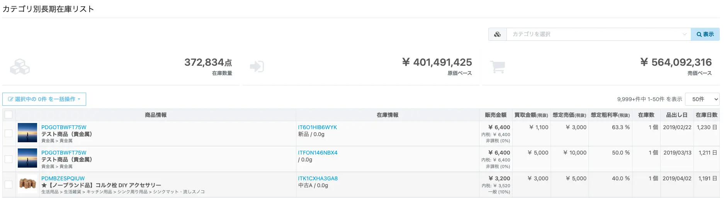Viewport: 724px width, 198px height.
Task: Sort by 販売金額 column header
Action: [x=495, y=115]
